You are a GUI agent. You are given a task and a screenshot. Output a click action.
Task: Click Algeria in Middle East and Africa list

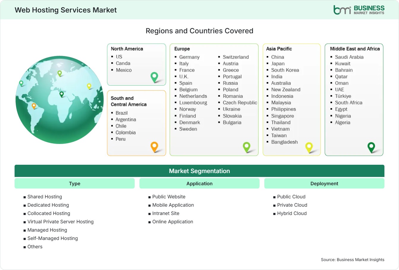[x=343, y=123]
